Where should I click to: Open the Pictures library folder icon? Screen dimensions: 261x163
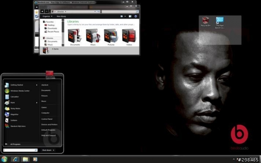pos(111,36)
